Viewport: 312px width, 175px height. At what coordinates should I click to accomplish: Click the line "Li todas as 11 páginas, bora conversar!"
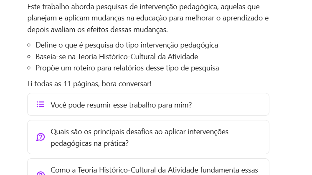(x=89, y=84)
